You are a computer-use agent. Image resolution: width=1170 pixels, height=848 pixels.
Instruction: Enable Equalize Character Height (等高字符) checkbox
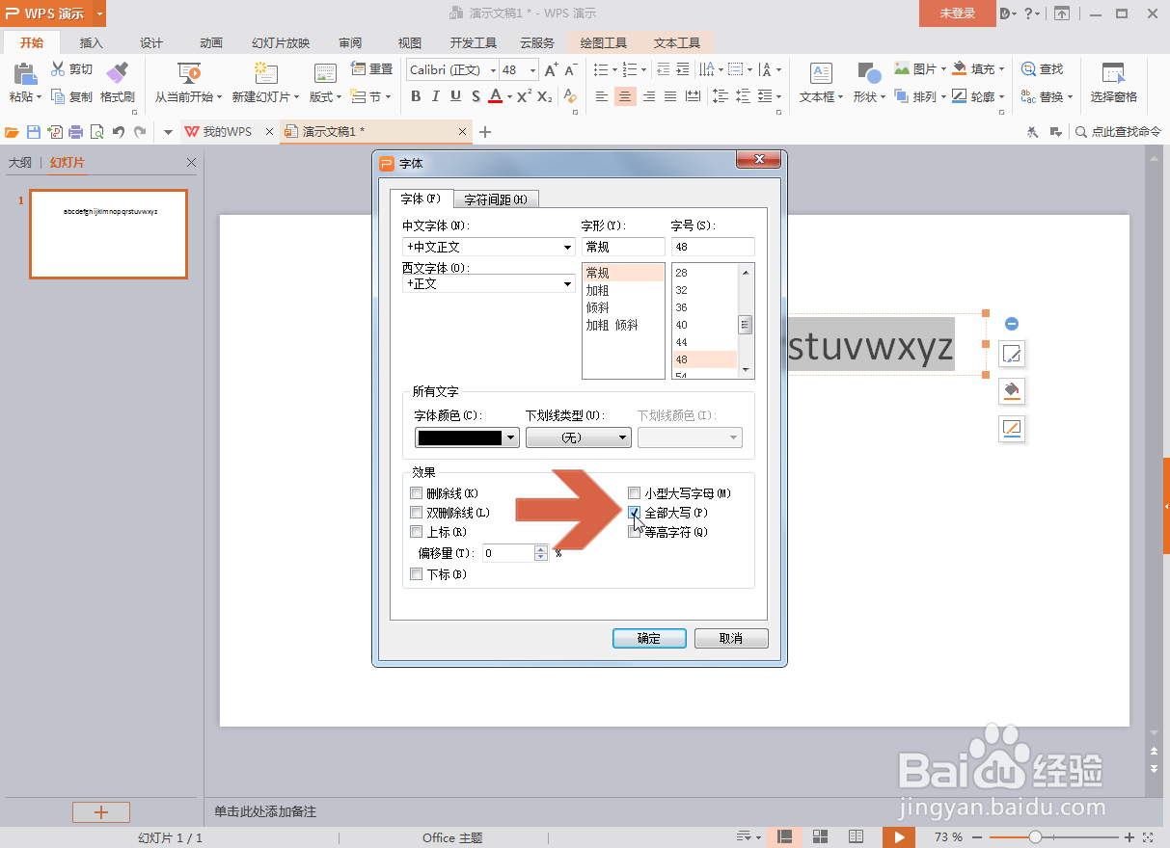pos(635,532)
